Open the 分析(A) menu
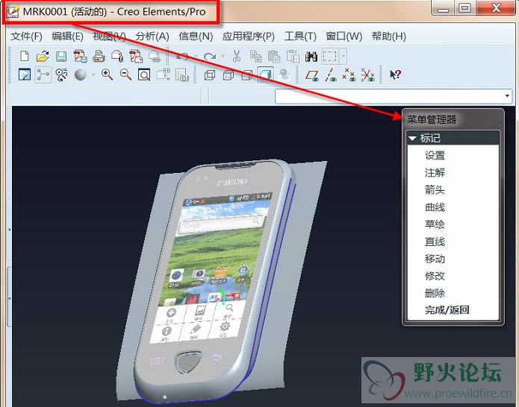Screen dimensions: 519x407 [x=152, y=36]
